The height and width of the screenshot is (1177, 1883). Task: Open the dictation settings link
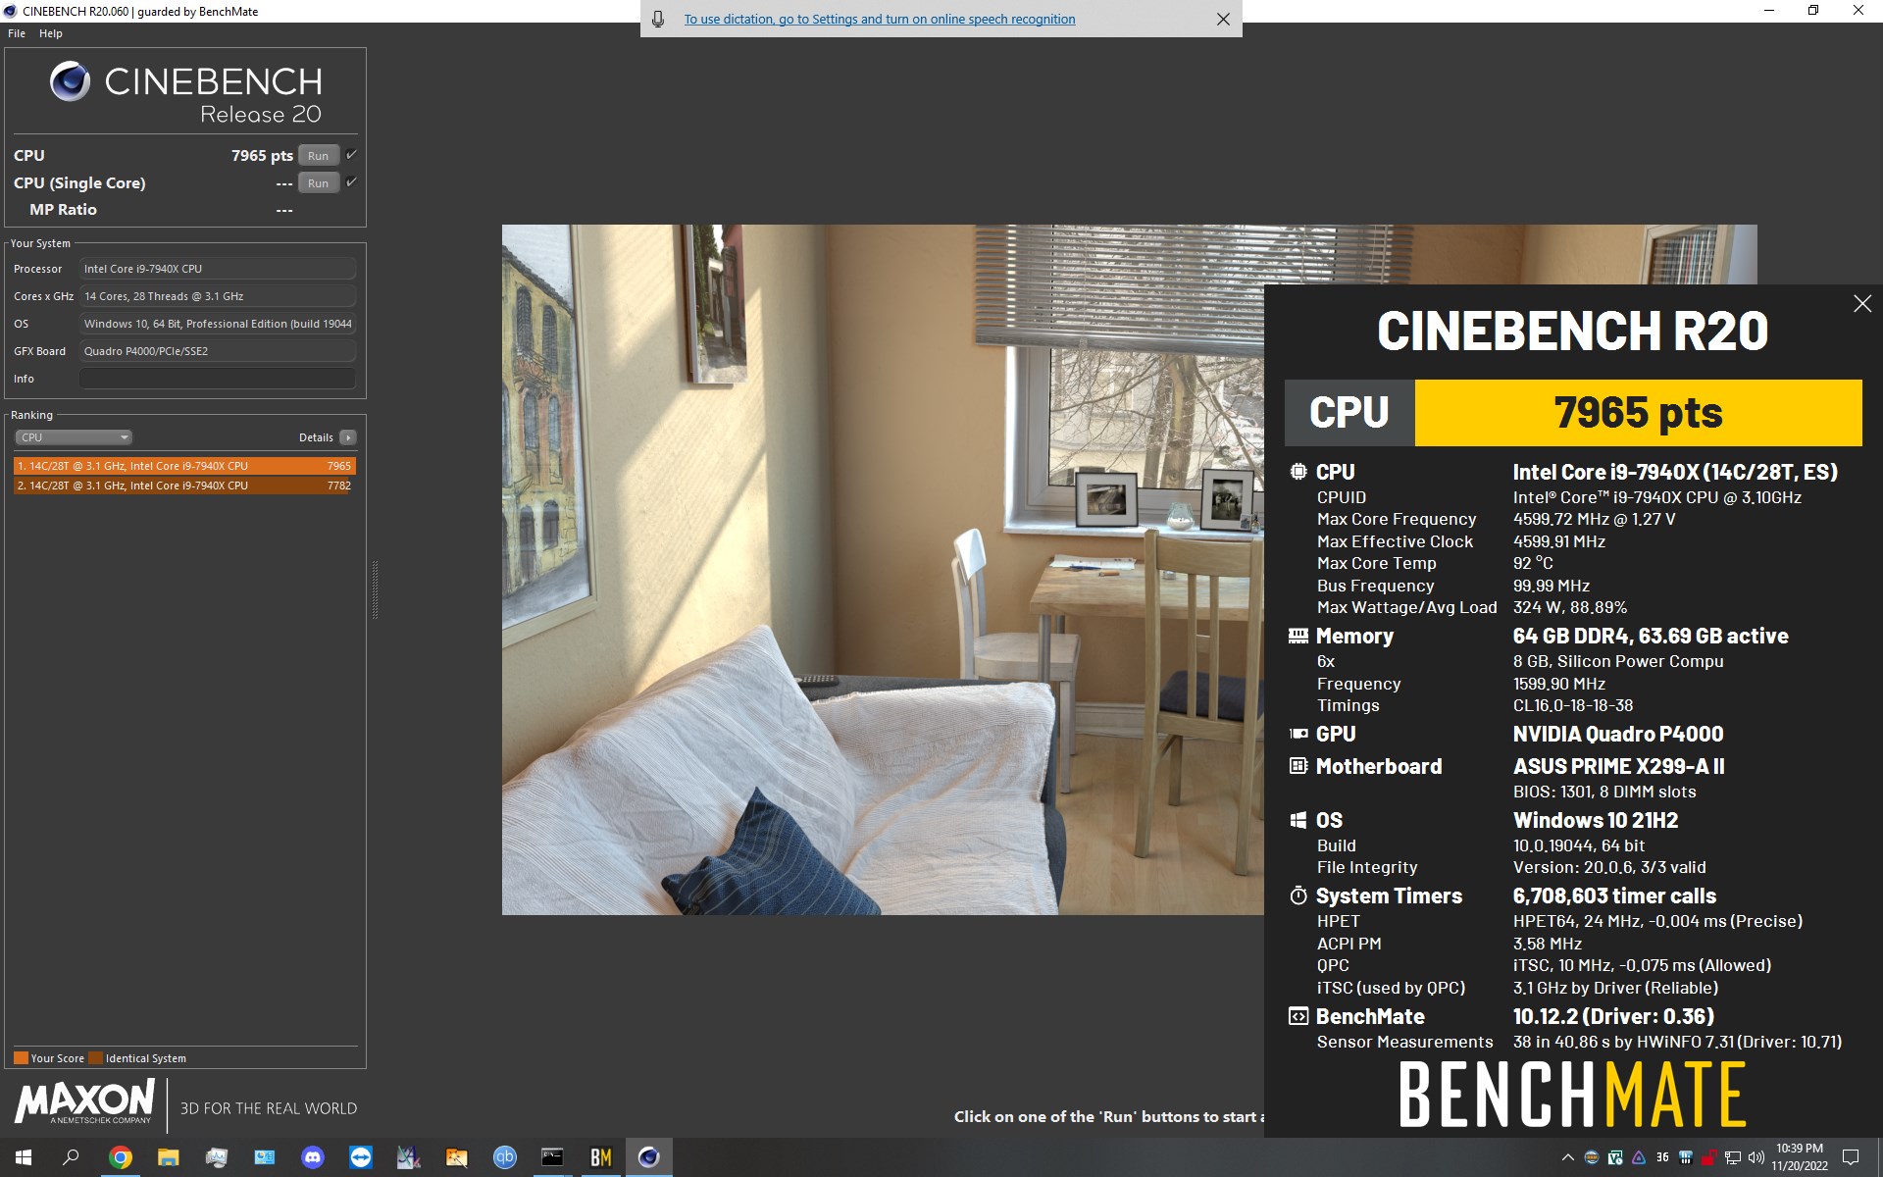tap(880, 20)
